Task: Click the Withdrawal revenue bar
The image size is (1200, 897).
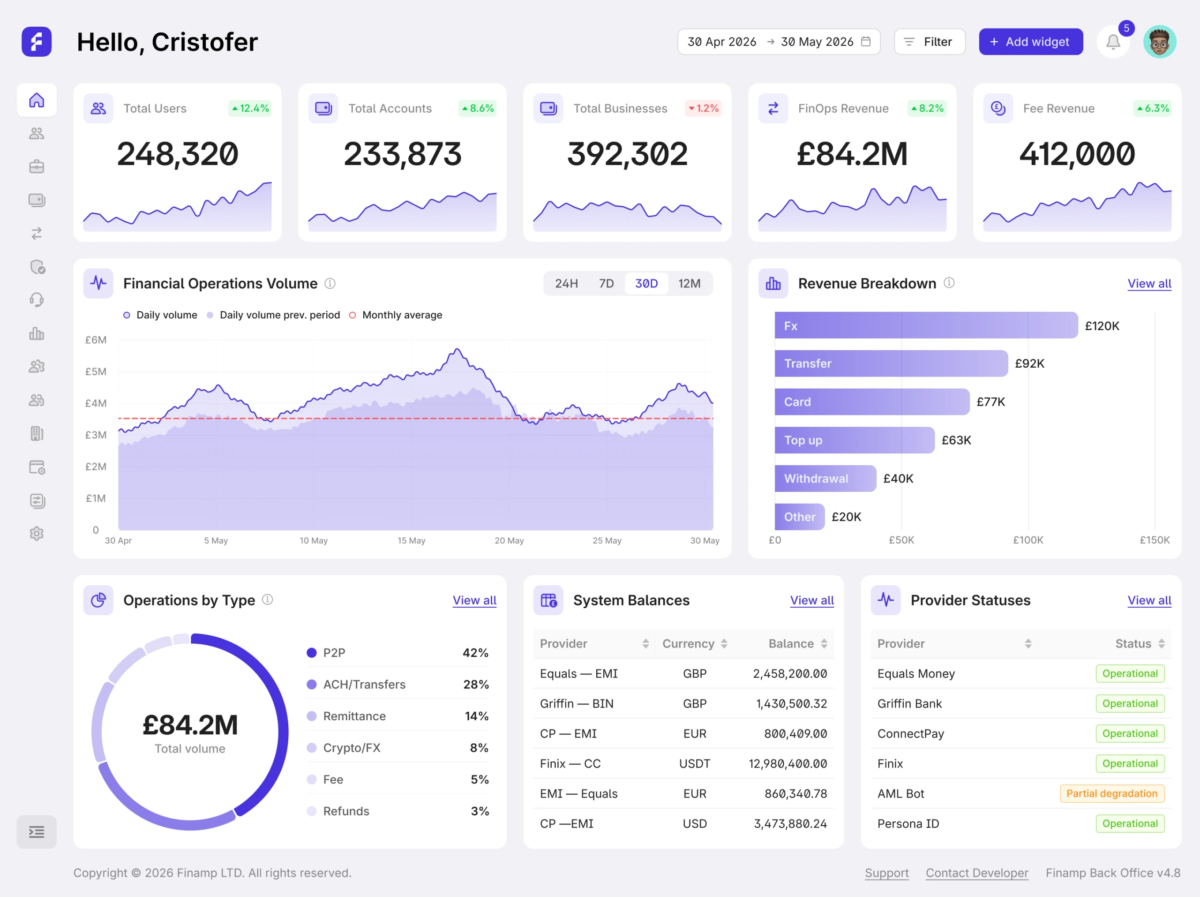Action: (x=825, y=479)
